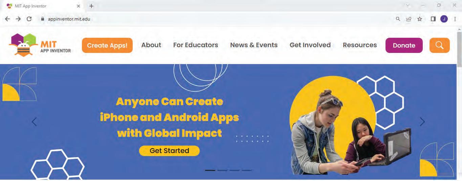Open the For Educators menu
This screenshot has height=181, width=462.
tap(196, 45)
